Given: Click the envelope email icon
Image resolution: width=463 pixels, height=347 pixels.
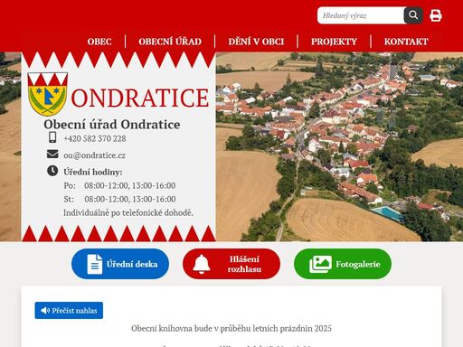Looking at the screenshot, I should coord(52,154).
